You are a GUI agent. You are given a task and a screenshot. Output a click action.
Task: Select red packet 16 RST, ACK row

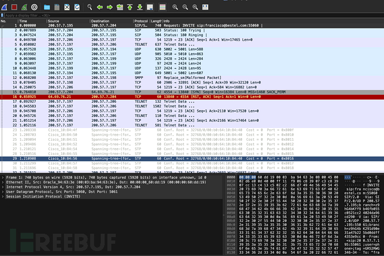pos(192,97)
